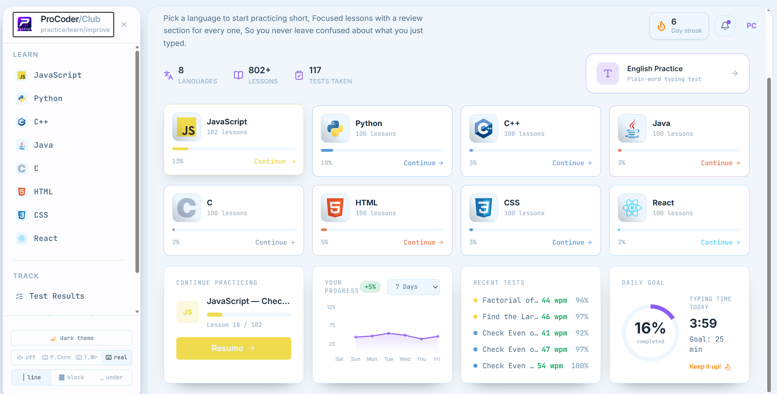Open the 7 Days progress dropdown

coord(413,287)
